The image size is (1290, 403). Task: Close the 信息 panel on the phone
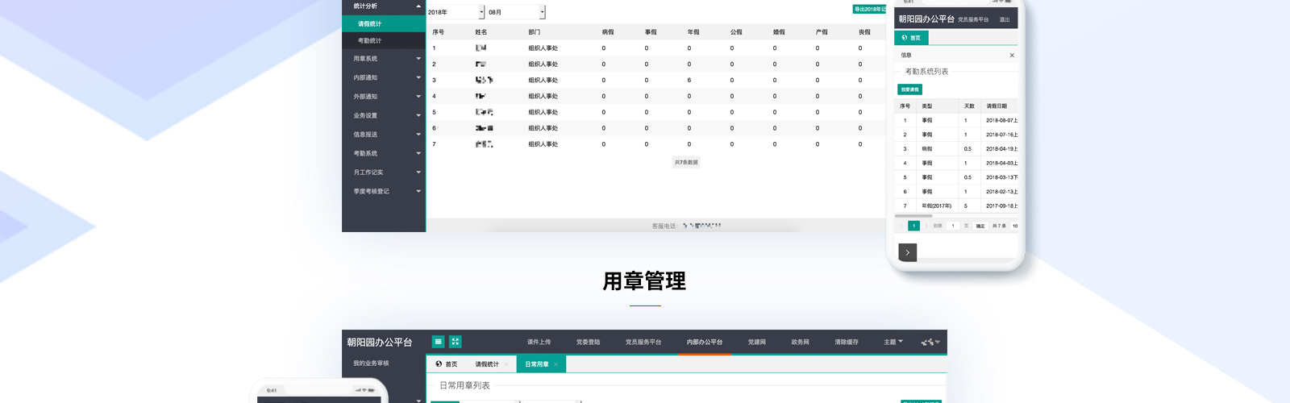[1012, 56]
